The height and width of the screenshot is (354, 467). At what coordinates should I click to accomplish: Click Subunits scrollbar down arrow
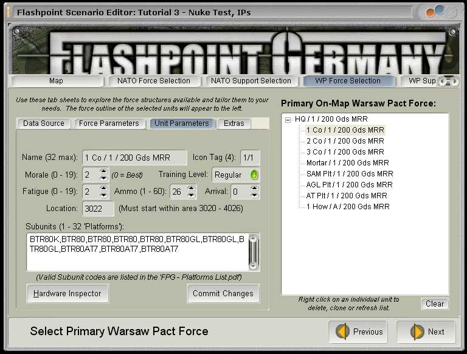point(254,266)
